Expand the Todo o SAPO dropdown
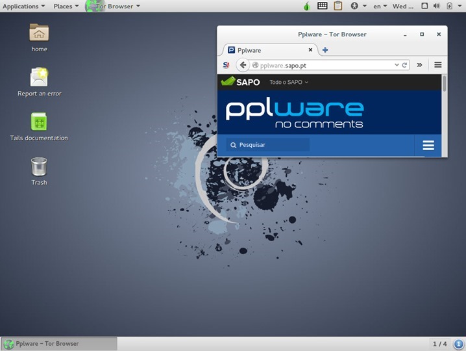 tap(289, 83)
